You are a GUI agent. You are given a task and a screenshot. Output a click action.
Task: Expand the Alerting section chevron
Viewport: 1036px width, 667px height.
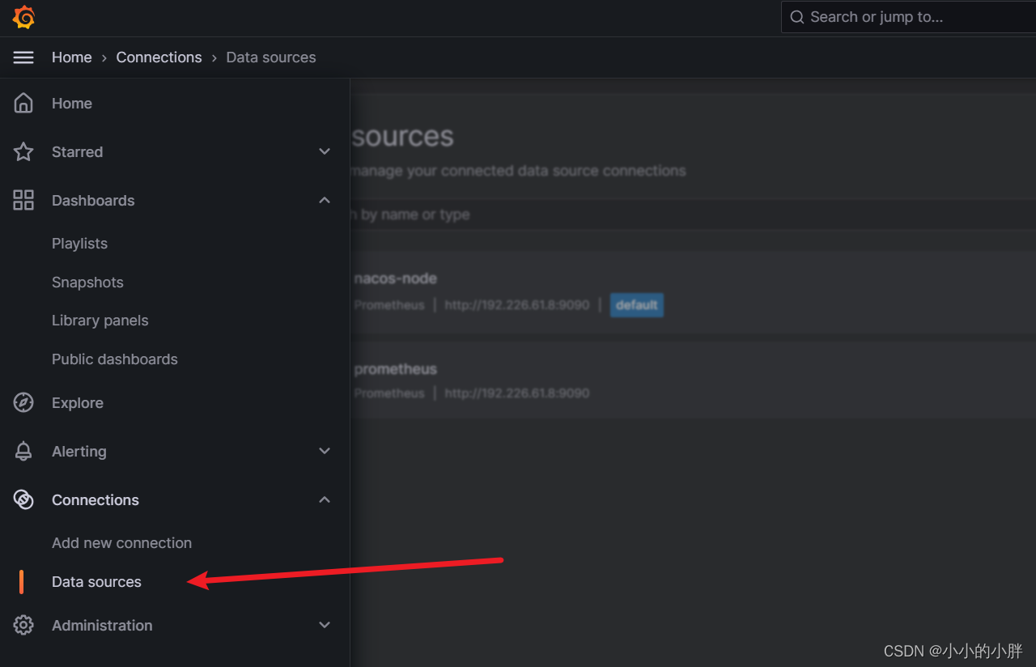pyautogui.click(x=325, y=452)
